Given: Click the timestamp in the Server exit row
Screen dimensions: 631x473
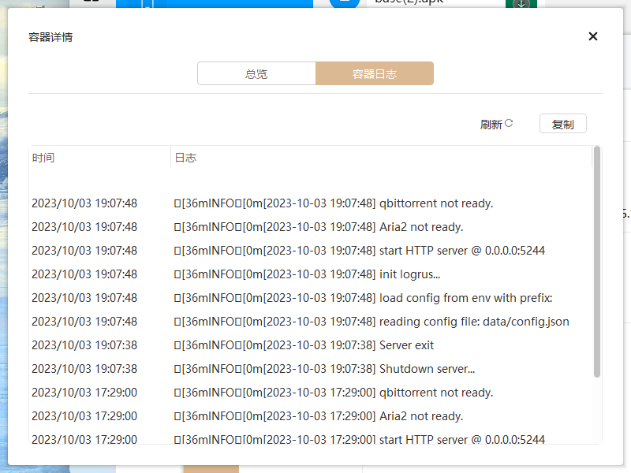Looking at the screenshot, I should [84, 345].
